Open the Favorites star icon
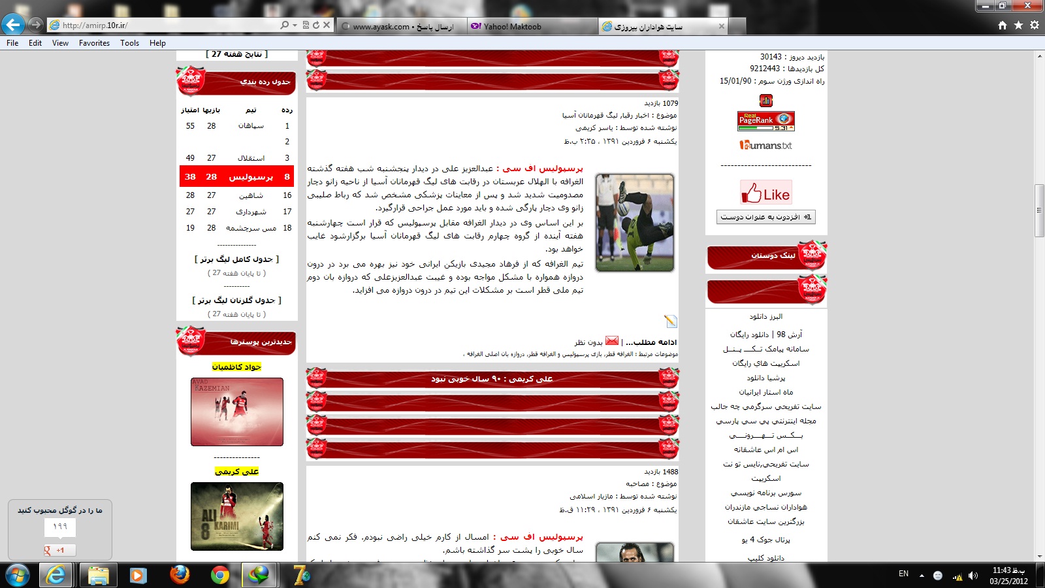Viewport: 1045px width, 588px height. coord(1018,25)
